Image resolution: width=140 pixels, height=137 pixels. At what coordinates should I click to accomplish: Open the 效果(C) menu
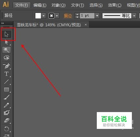115,5
